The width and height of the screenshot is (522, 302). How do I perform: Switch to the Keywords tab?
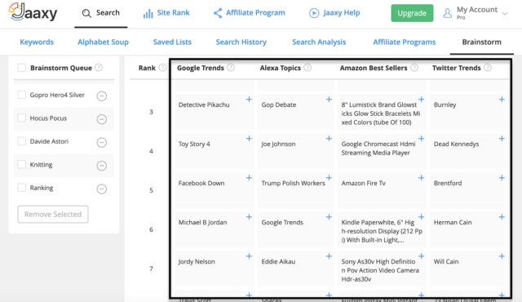(x=37, y=42)
